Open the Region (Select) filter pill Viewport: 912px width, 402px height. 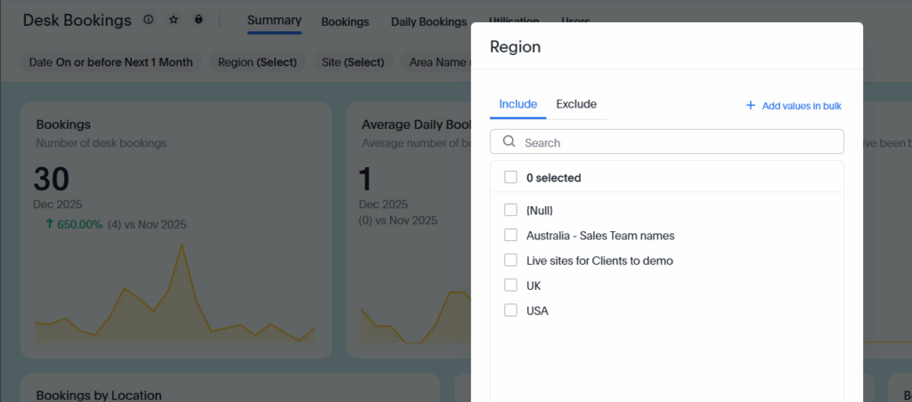258,62
